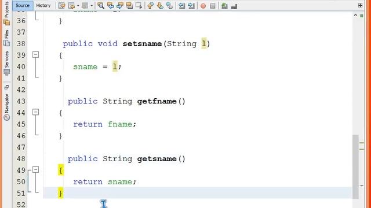Click the keyword public on line 43
371x208 pixels.
click(x=82, y=102)
